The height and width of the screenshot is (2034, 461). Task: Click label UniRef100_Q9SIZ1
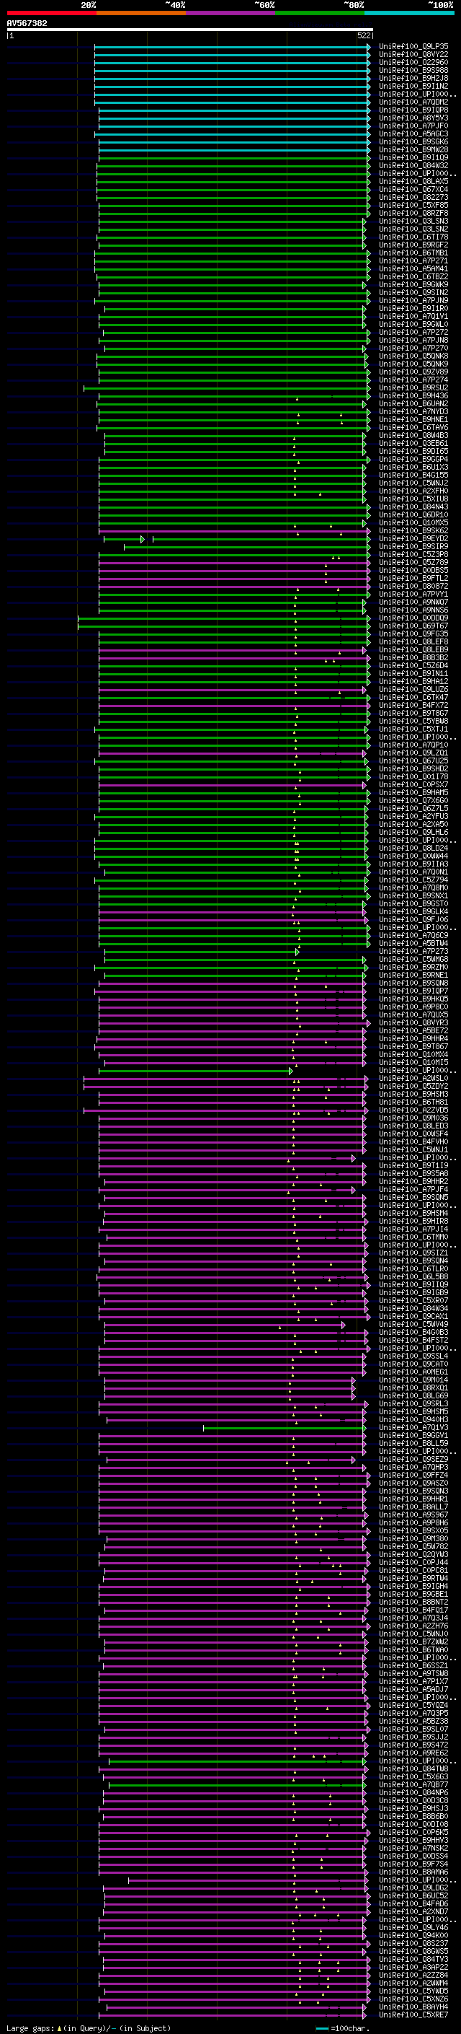(x=413, y=1253)
